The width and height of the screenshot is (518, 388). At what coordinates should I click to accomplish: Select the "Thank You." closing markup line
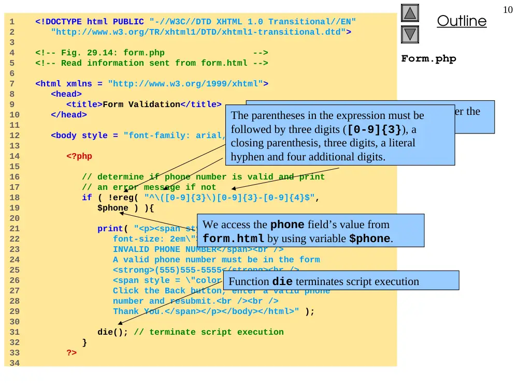pyautogui.click(x=214, y=311)
